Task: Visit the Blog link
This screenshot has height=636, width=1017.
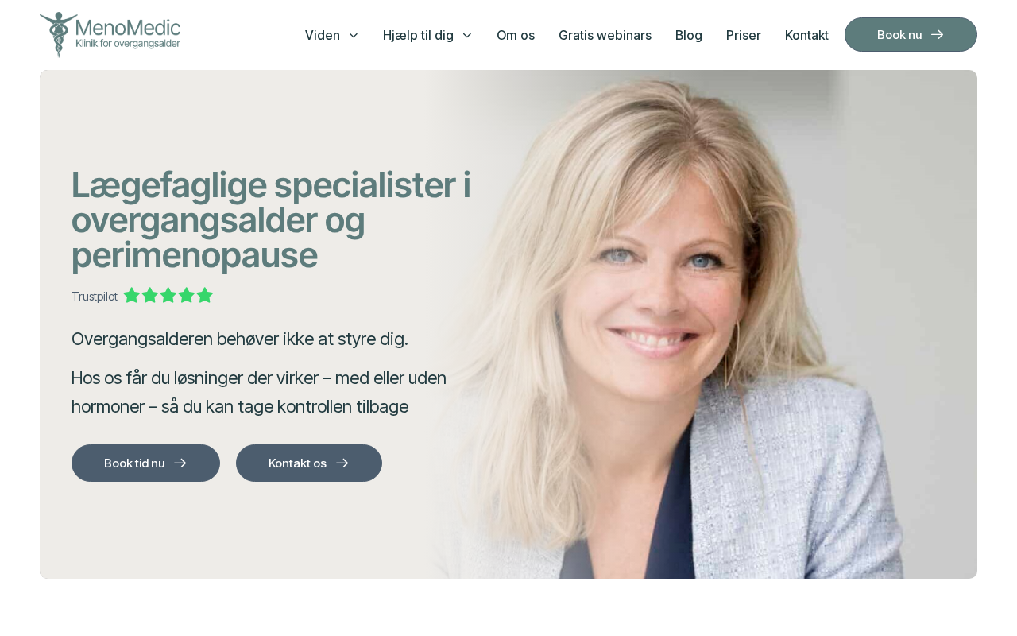Action: [689, 35]
